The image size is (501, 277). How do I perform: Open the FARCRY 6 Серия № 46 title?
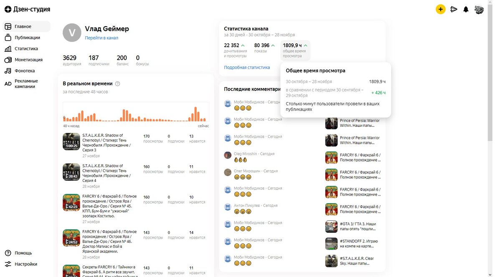pyautogui.click(x=109, y=242)
